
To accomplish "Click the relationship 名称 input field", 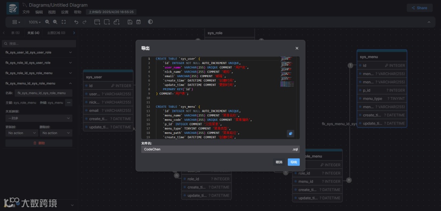I will [x=43, y=93].
